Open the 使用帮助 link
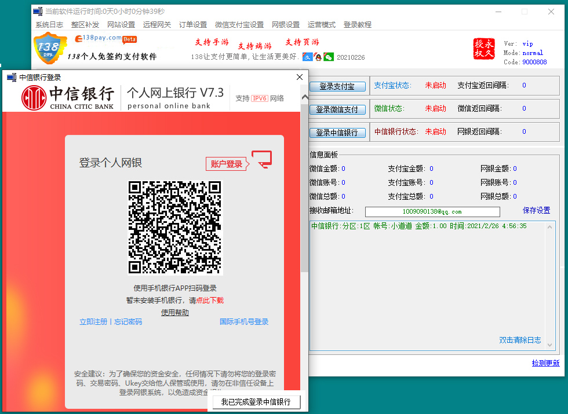The width and height of the screenshot is (568, 414). coord(175,312)
